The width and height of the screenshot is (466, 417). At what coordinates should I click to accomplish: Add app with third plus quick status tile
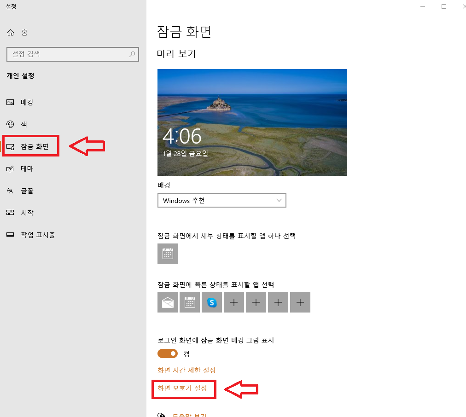[x=278, y=302]
